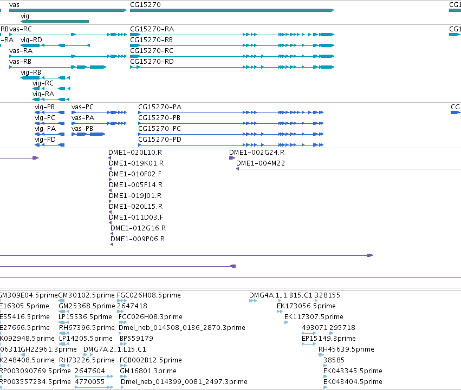Select the DME1-020L15.R clone end
The height and width of the screenshot is (390, 461).
click(111, 212)
